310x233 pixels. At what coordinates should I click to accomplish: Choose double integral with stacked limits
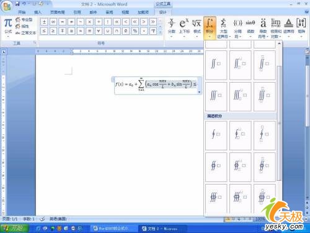click(264, 65)
